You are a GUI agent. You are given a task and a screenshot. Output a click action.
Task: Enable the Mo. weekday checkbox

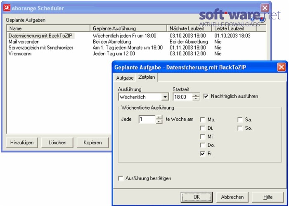tap(203, 120)
